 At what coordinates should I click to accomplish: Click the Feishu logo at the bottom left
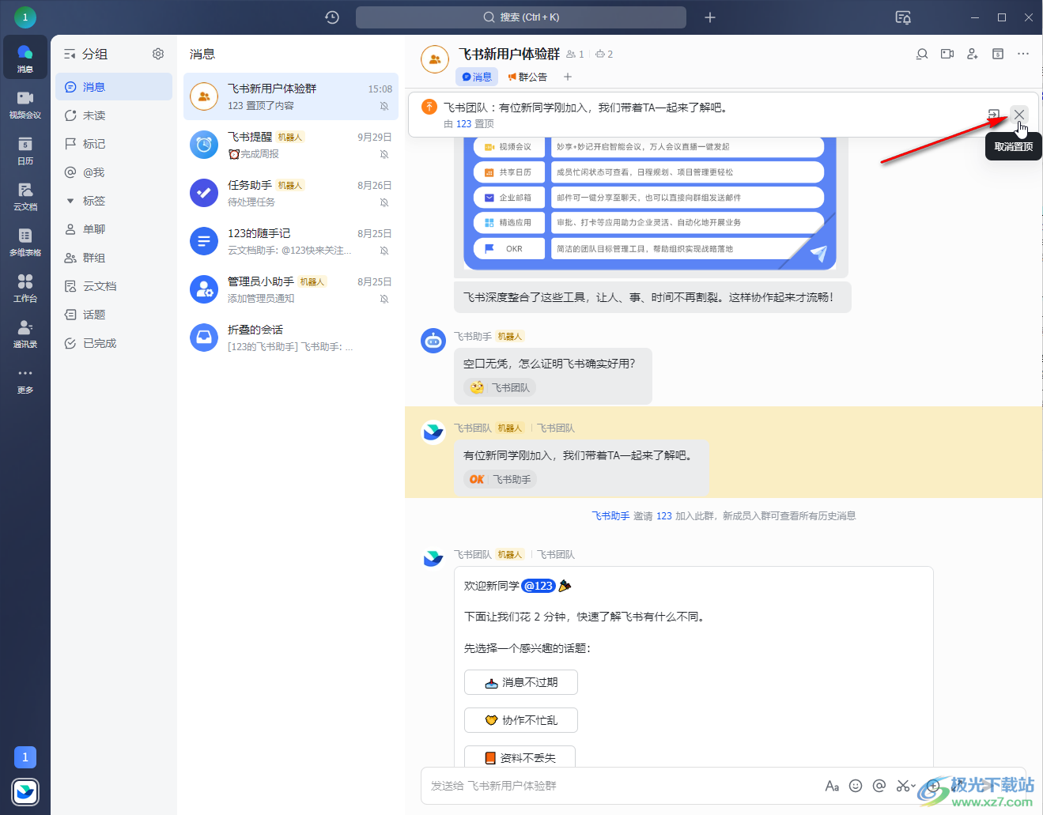click(x=25, y=791)
